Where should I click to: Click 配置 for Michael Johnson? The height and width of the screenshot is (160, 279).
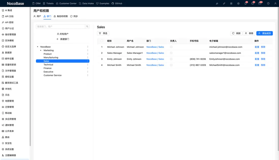[257, 47]
